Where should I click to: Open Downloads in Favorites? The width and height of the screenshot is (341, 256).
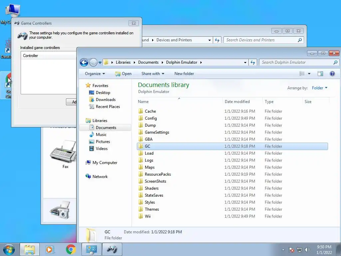103,99
